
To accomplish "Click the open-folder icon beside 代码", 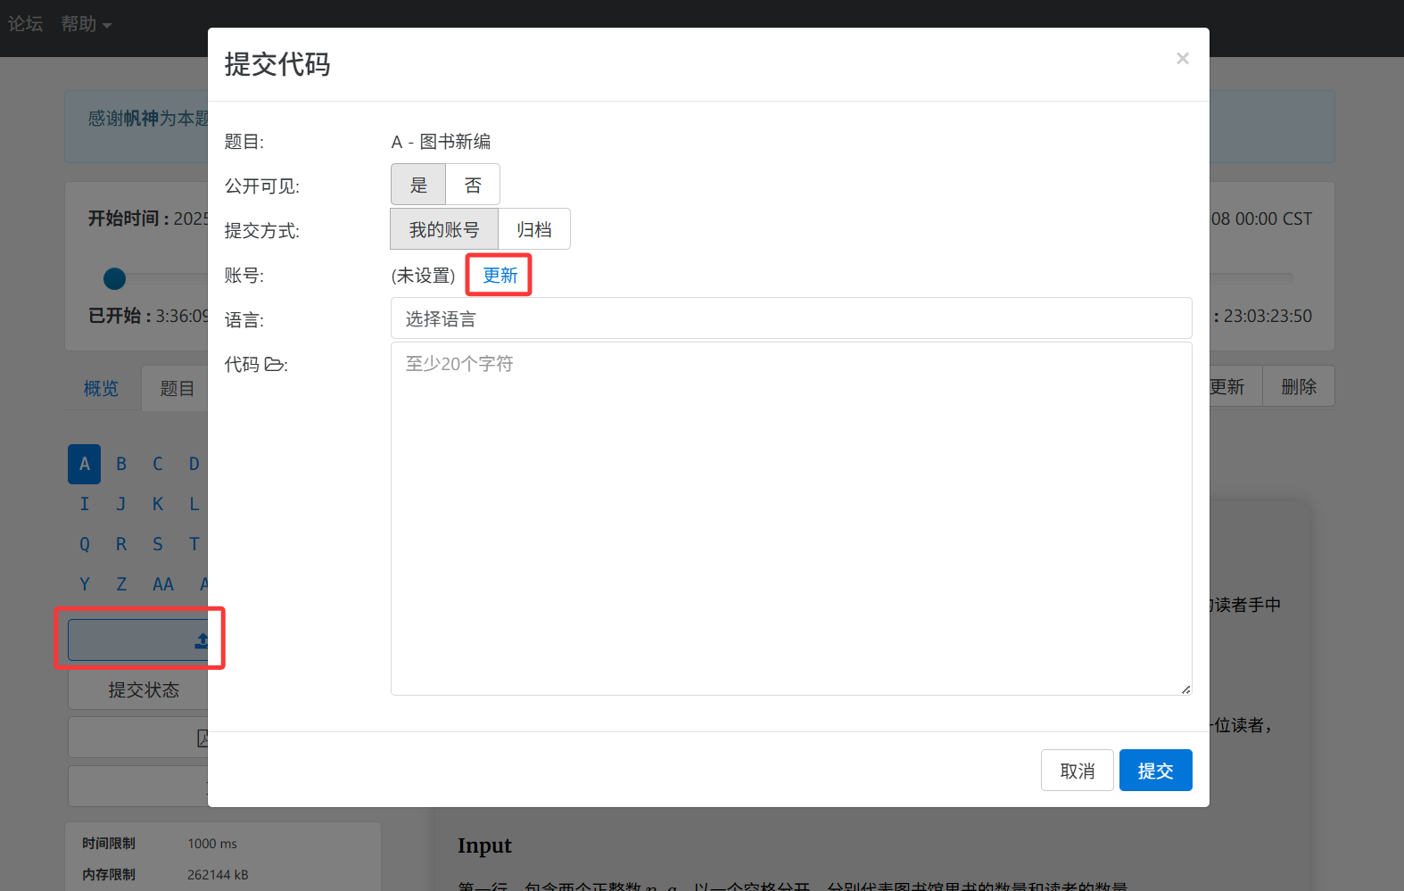I will point(274,365).
